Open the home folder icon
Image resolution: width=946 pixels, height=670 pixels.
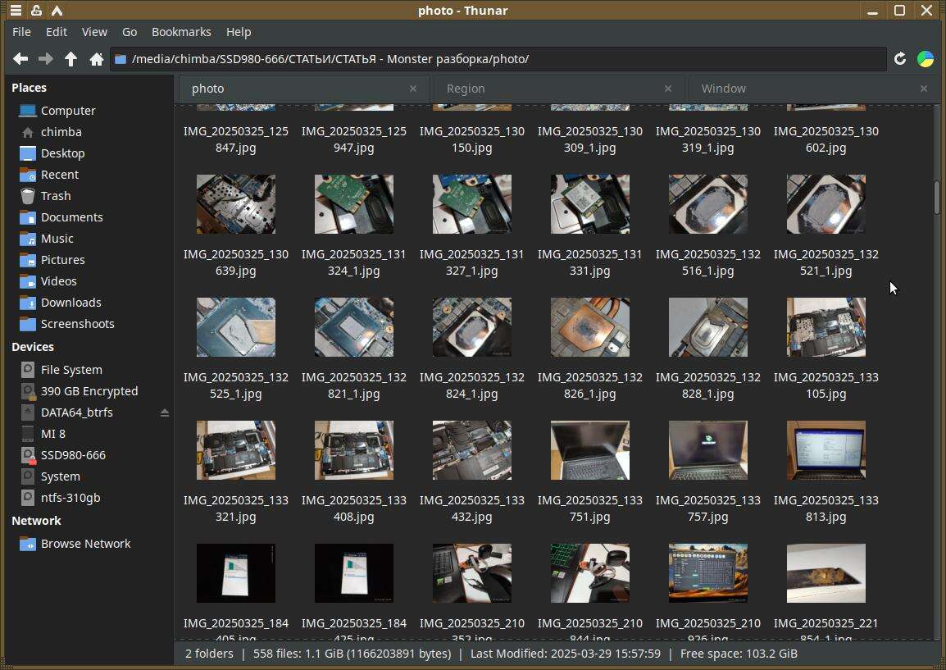tap(97, 59)
